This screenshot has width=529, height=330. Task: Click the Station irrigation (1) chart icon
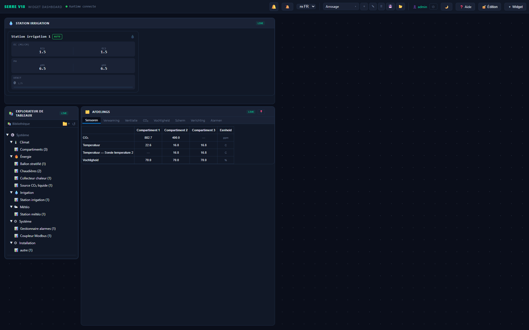click(x=16, y=200)
